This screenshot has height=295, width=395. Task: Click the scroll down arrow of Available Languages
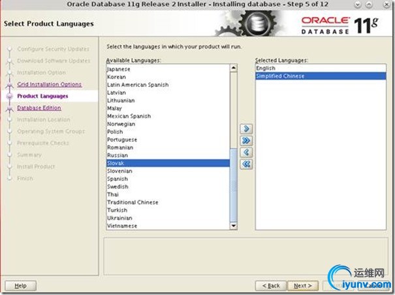(234, 226)
